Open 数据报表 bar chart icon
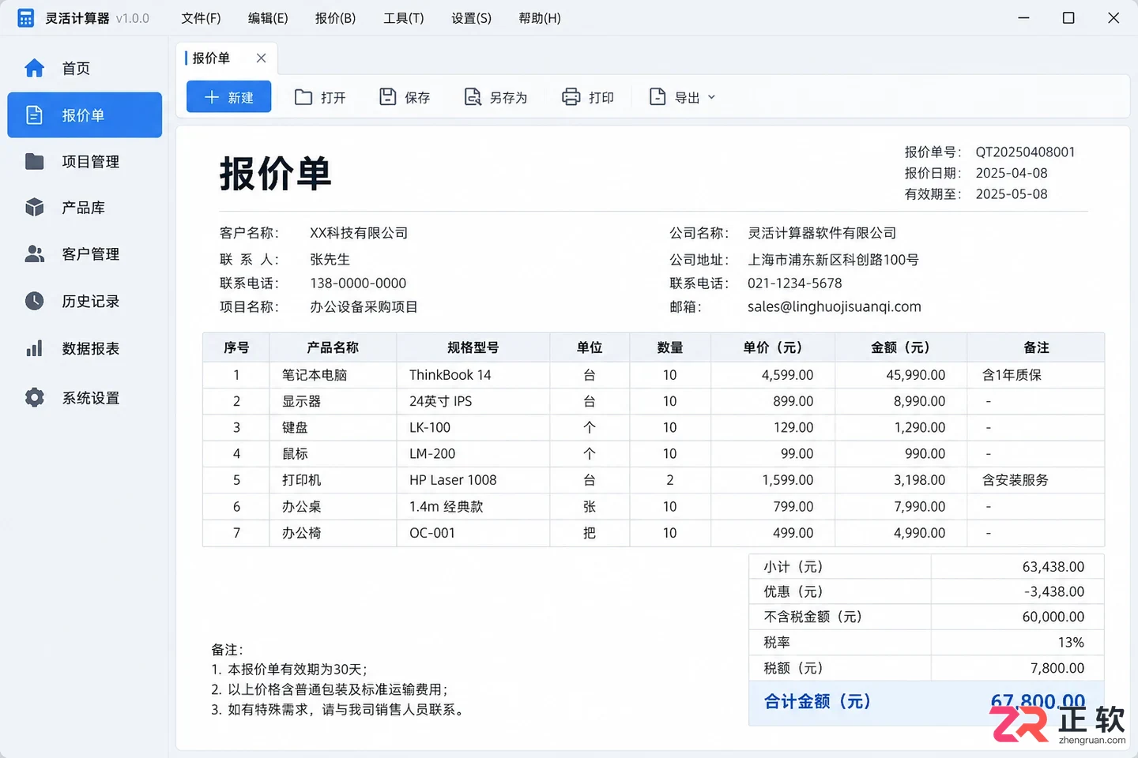This screenshot has width=1138, height=758. 34,348
